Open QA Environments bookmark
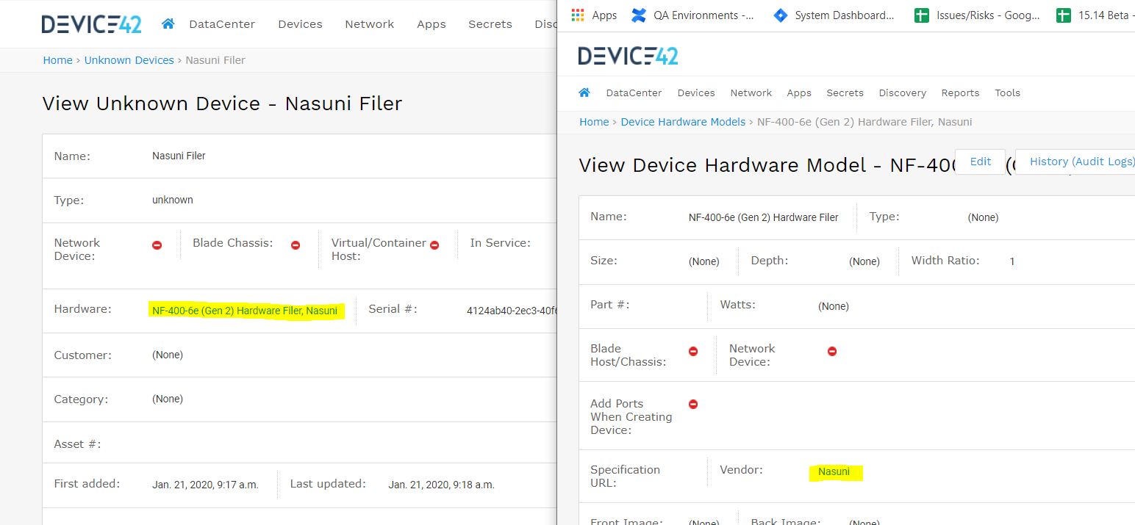 coord(693,15)
